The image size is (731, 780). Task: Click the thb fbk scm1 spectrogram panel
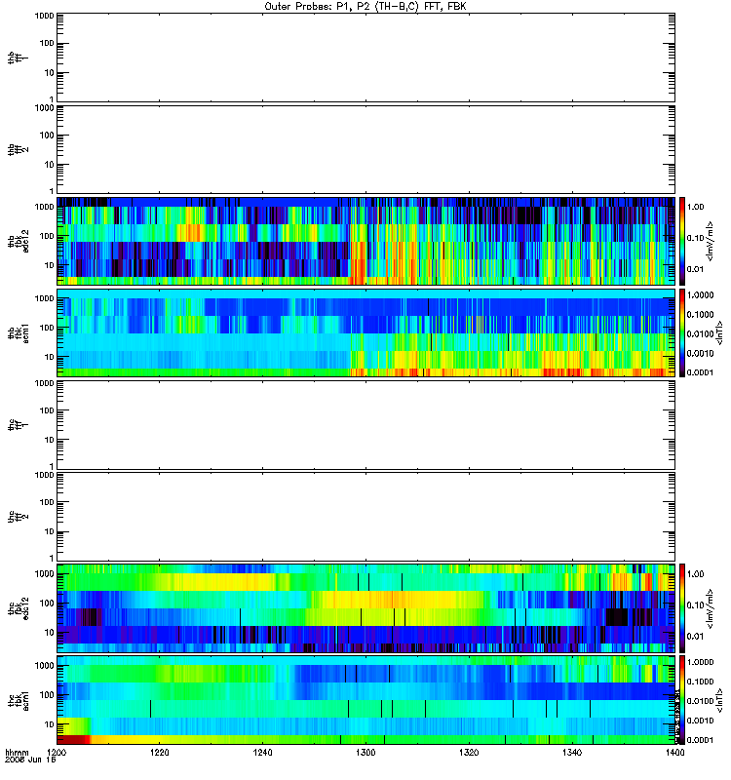point(365,332)
